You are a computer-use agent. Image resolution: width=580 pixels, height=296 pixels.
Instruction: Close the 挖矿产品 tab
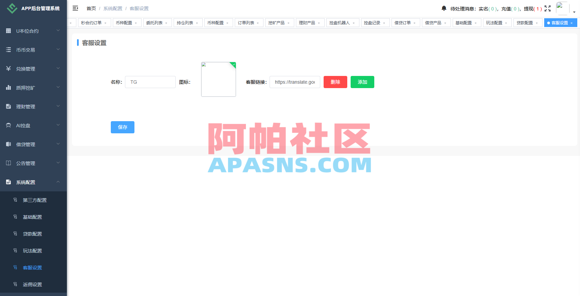[288, 23]
